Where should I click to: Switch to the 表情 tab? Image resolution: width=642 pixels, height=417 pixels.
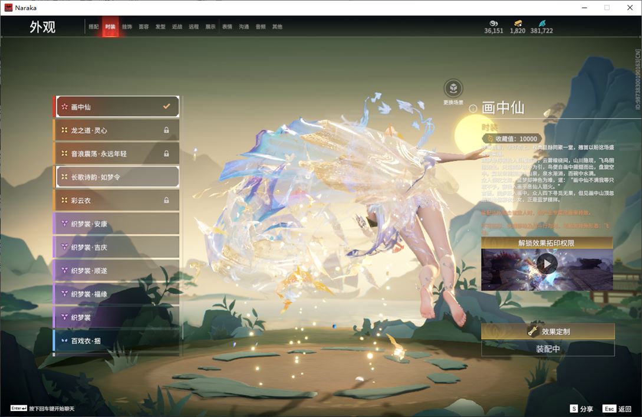click(x=227, y=27)
